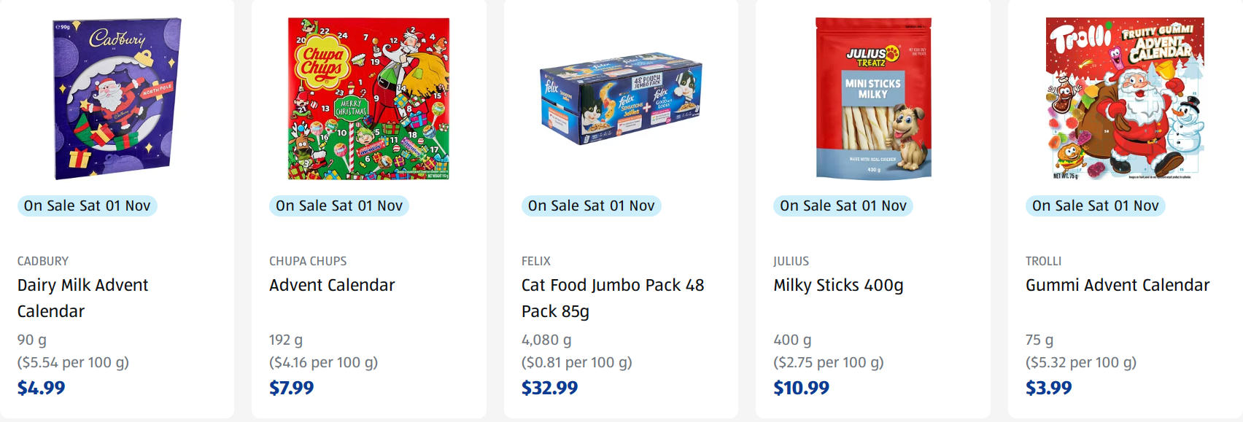The height and width of the screenshot is (422, 1243).
Task: Click the $32.99 cat food price
Action: 549,388
